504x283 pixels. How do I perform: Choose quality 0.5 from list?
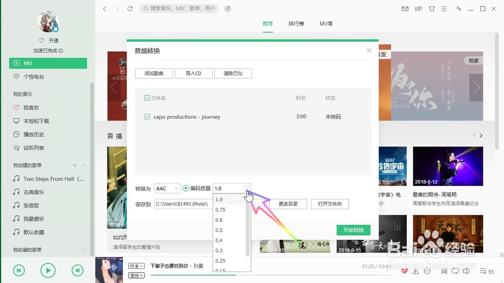pyautogui.click(x=229, y=230)
